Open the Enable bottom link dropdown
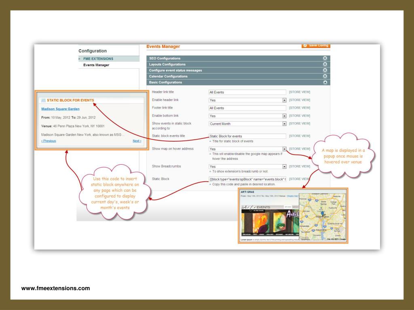The width and height of the screenshot is (414, 310). pyautogui.click(x=247, y=116)
